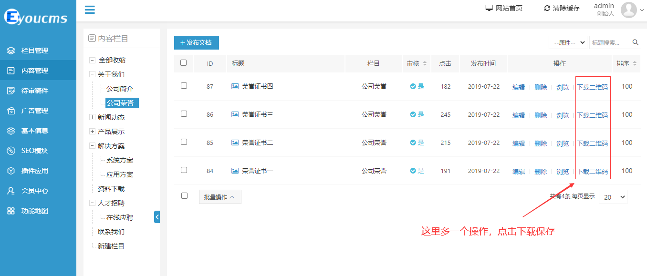Click 新建栏目 in the column tree
The height and width of the screenshot is (276, 647).
111,246
